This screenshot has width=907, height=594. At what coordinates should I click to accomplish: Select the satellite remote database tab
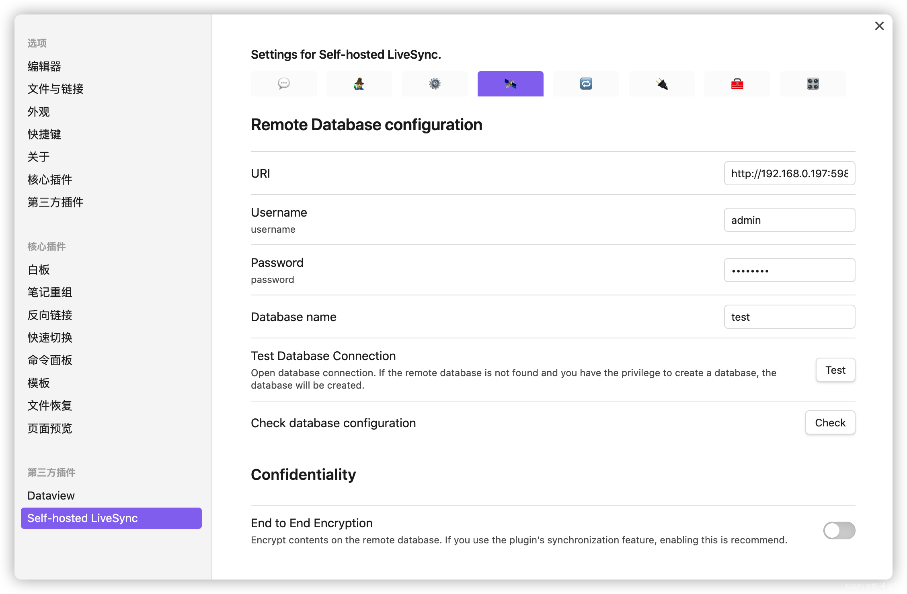[x=510, y=84]
